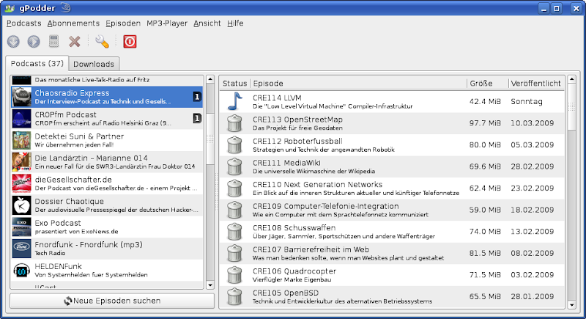
Task: Click the Detektei Suni & Partner cover image
Action: pos(22,141)
